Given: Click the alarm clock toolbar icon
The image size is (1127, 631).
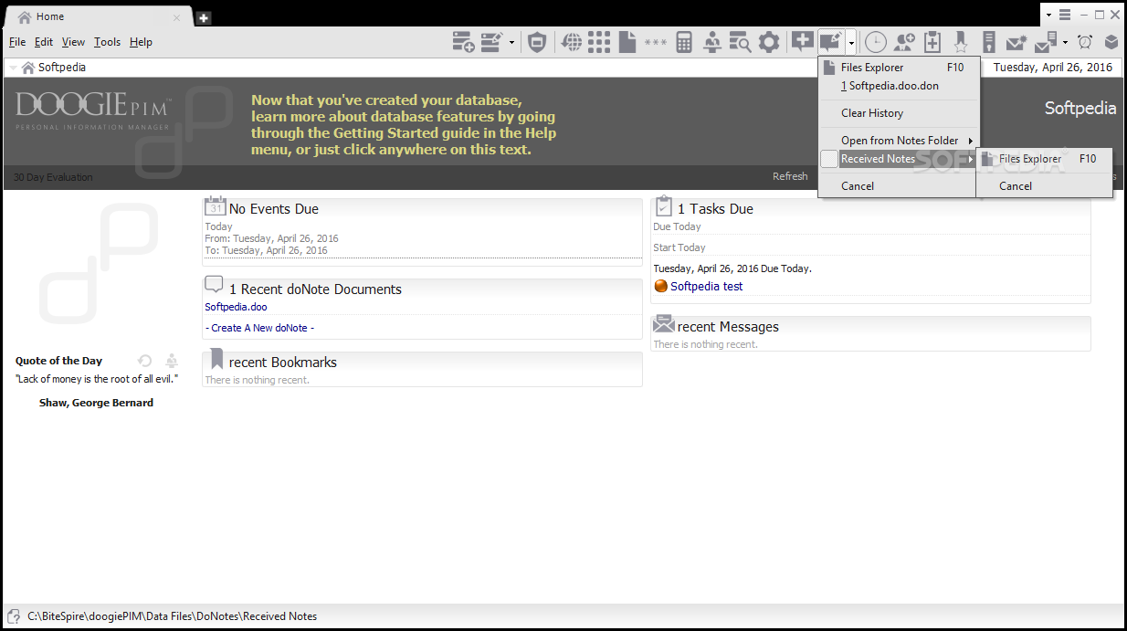Looking at the screenshot, I should pos(1085,42).
